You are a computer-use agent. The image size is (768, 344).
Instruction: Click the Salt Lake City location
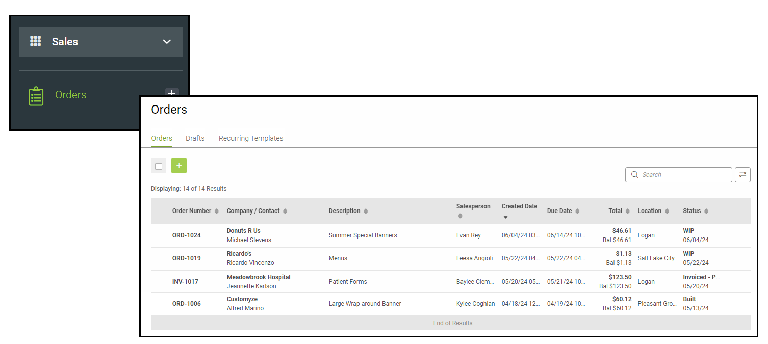pyautogui.click(x=656, y=258)
